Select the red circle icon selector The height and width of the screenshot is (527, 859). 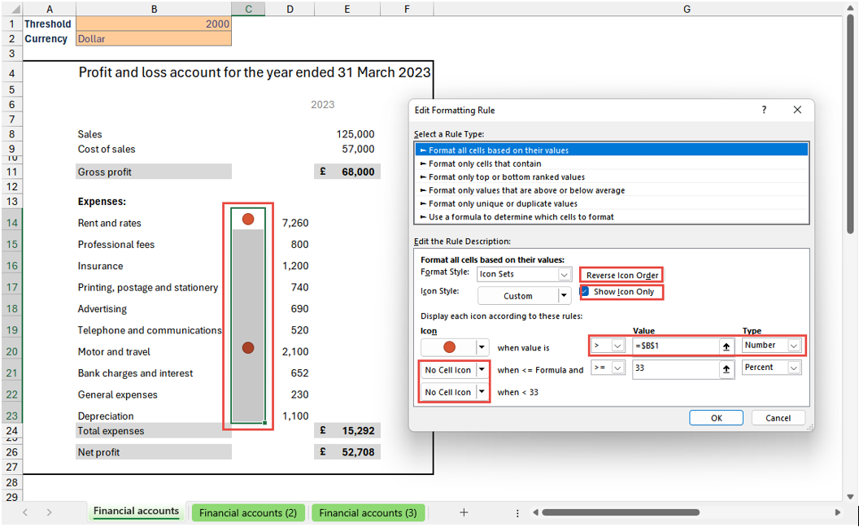452,346
